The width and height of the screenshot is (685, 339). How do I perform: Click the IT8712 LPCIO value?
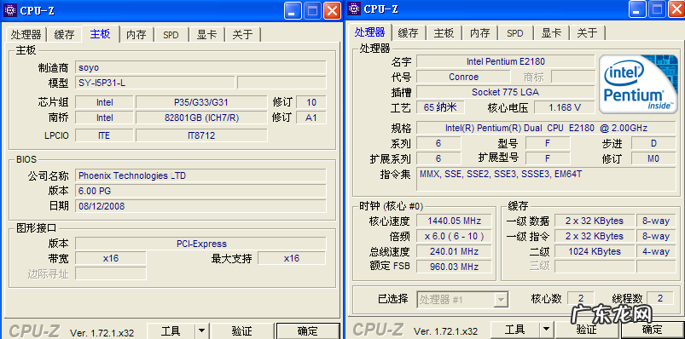201,135
